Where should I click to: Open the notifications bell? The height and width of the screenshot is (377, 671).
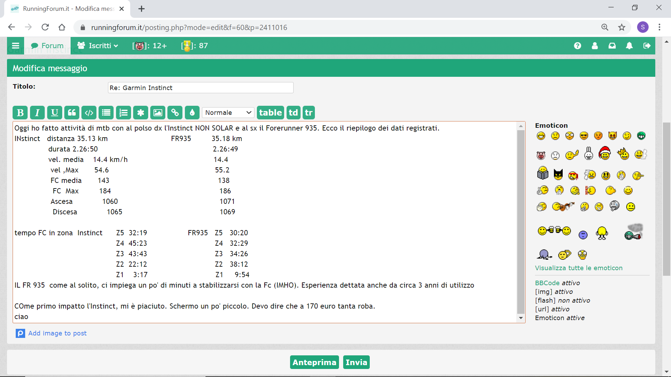(629, 46)
